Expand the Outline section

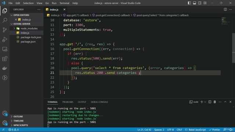coord(18,117)
